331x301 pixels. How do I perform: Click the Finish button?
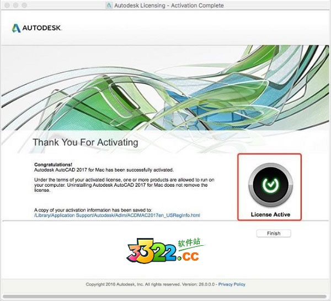tap(274, 234)
